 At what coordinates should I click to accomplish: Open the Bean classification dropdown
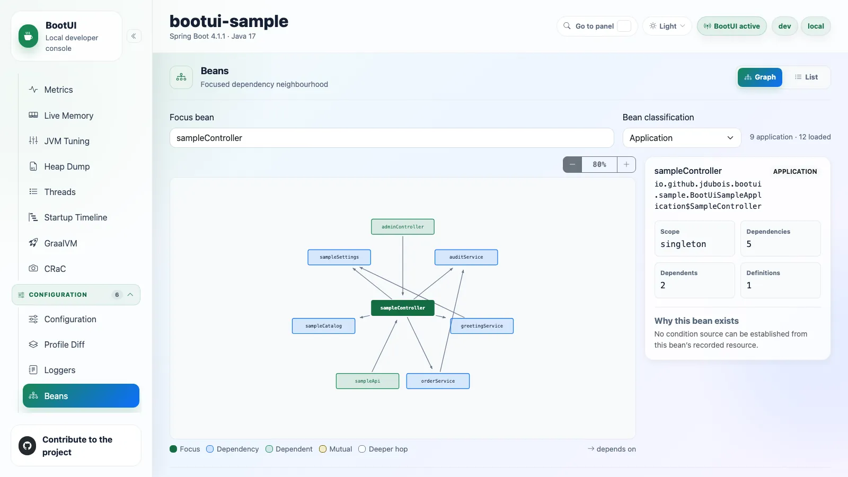tap(682, 138)
